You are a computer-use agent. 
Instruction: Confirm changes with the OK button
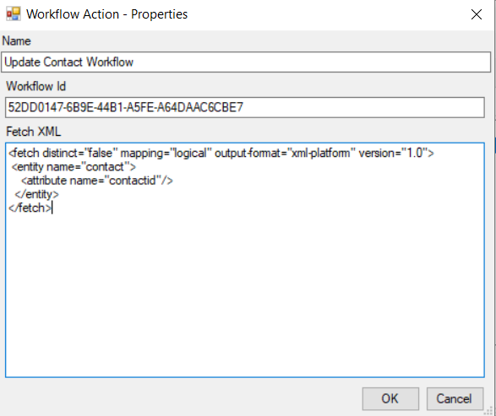390,398
